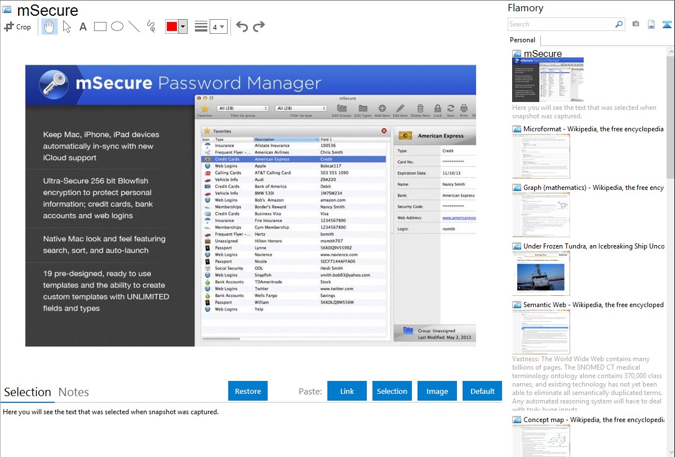Open the Graph (mathematics) snapshot thumbnail

(541, 215)
